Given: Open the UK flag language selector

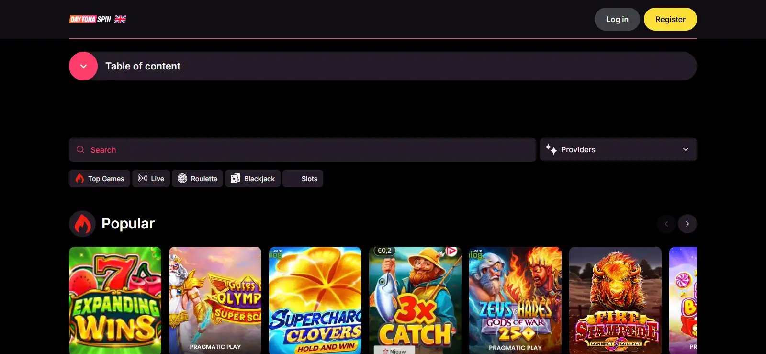Looking at the screenshot, I should 120,19.
